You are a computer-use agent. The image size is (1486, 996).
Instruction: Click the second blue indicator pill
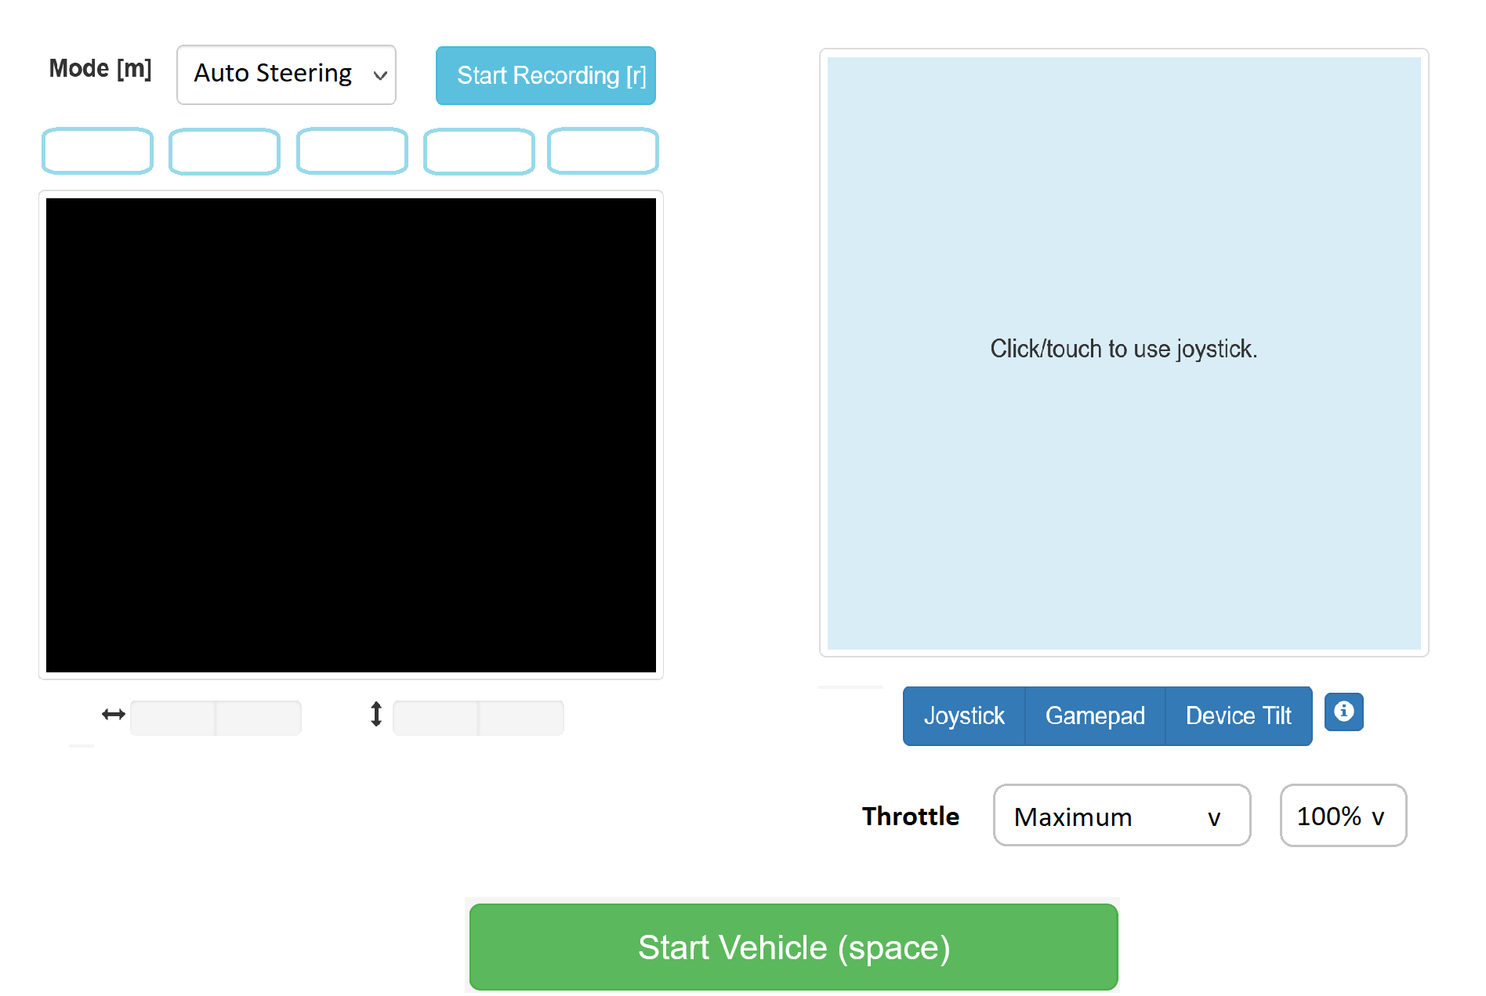pyautogui.click(x=224, y=150)
